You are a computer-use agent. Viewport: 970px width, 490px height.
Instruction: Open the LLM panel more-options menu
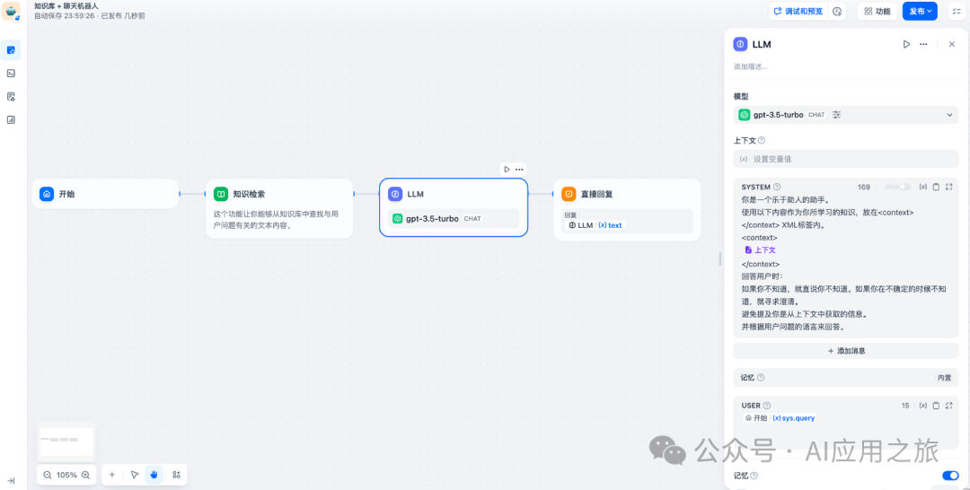(923, 45)
